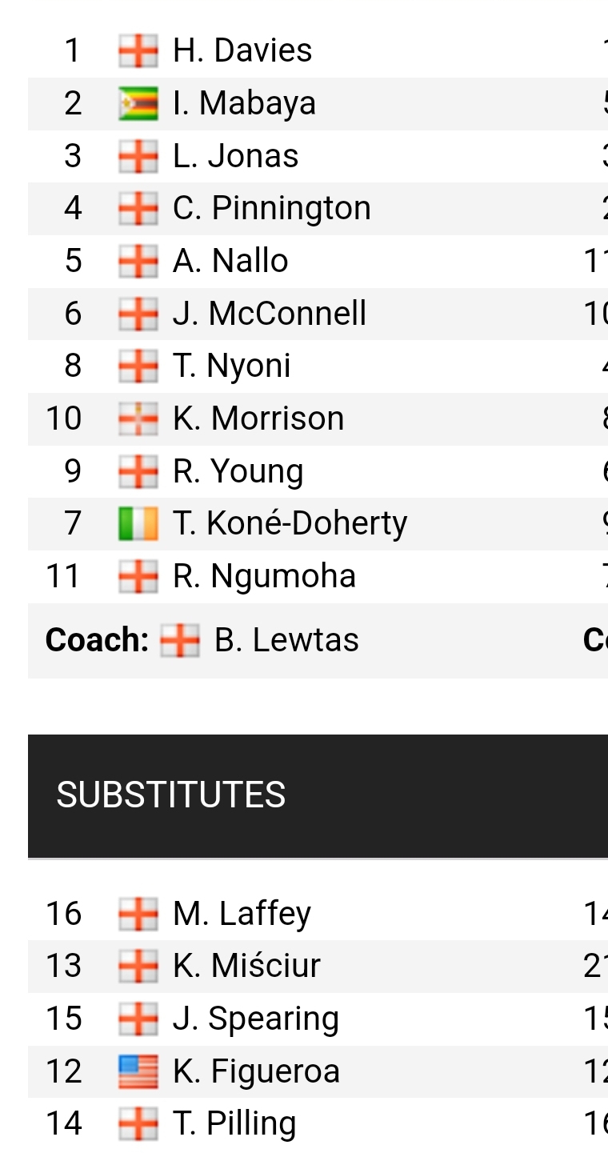Open player H. Davies profile
The height and width of the screenshot is (1169, 608).
(242, 50)
